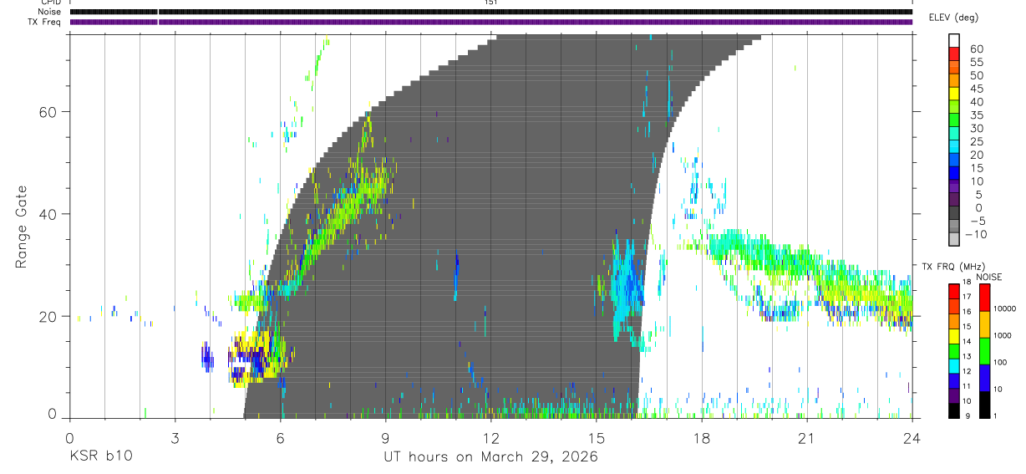Screen dimensions: 1026x474
Task: Click the 60 tick on the Range Gate axis
Action: 48,111
